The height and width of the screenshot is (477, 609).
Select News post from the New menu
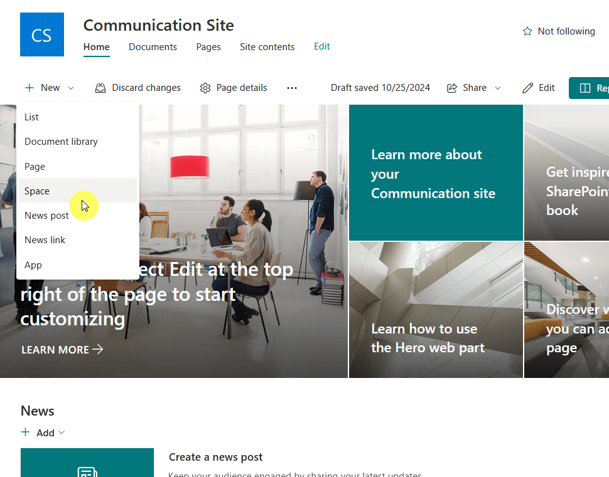pos(78,216)
